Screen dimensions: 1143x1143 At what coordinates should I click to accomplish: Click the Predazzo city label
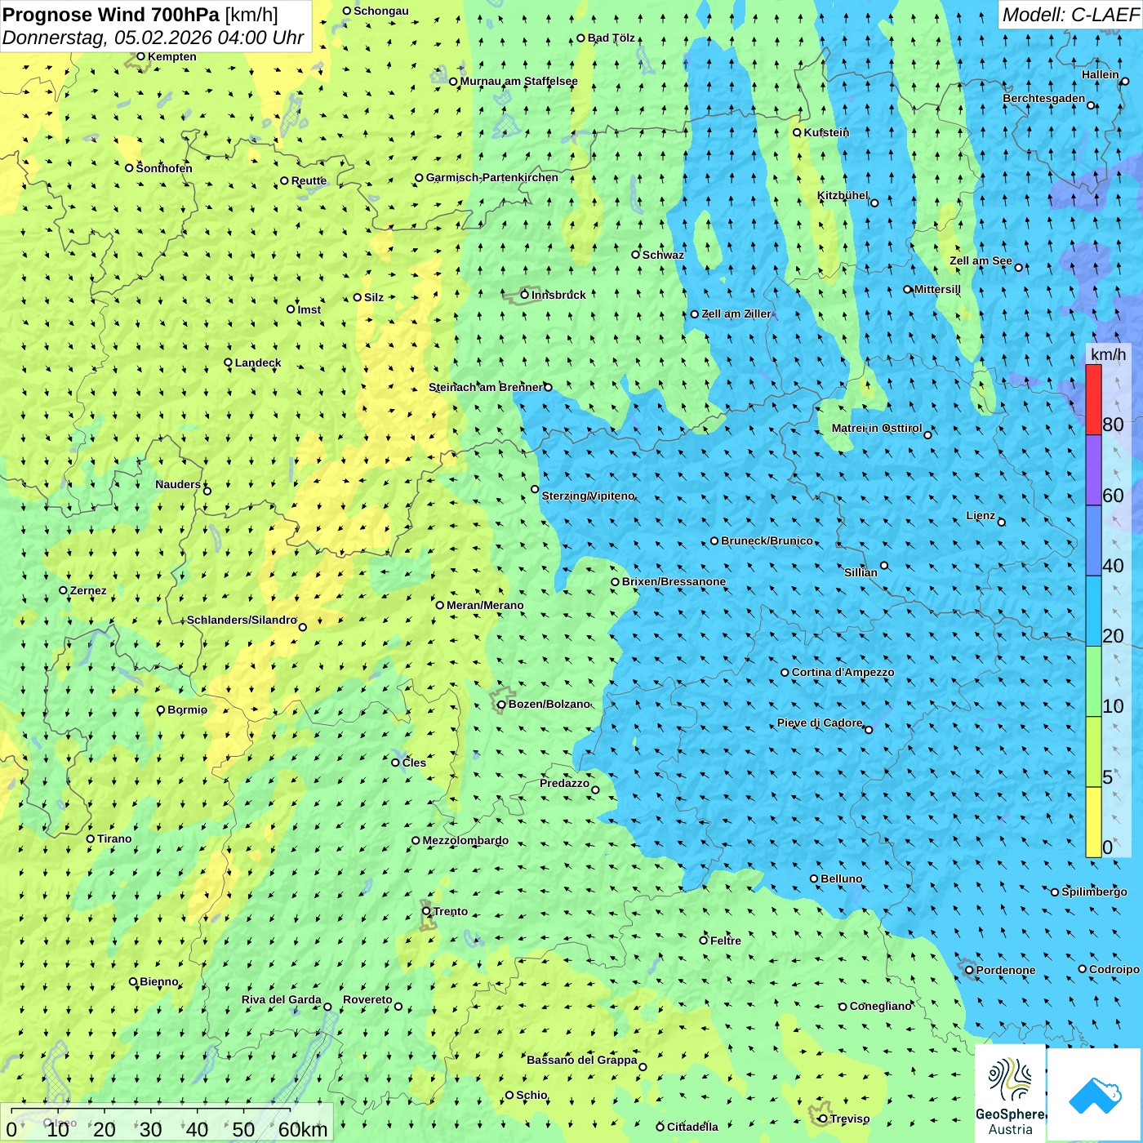[564, 783]
